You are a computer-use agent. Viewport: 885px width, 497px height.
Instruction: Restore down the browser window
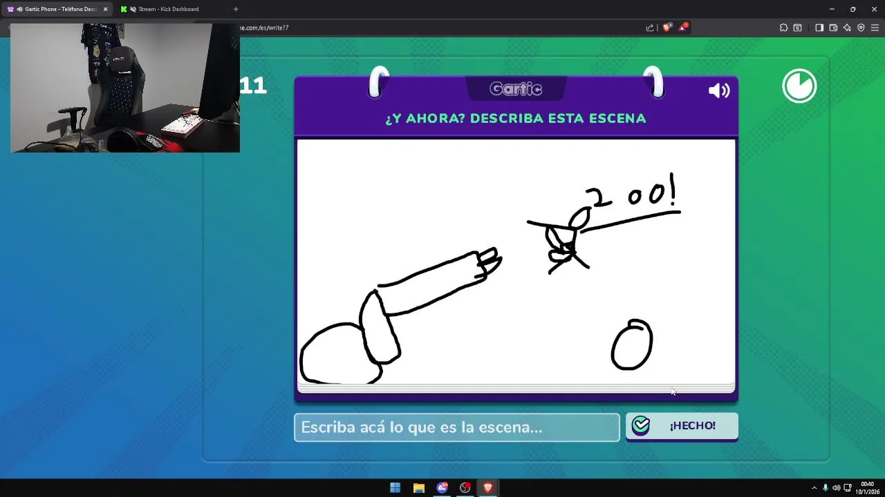(x=853, y=9)
